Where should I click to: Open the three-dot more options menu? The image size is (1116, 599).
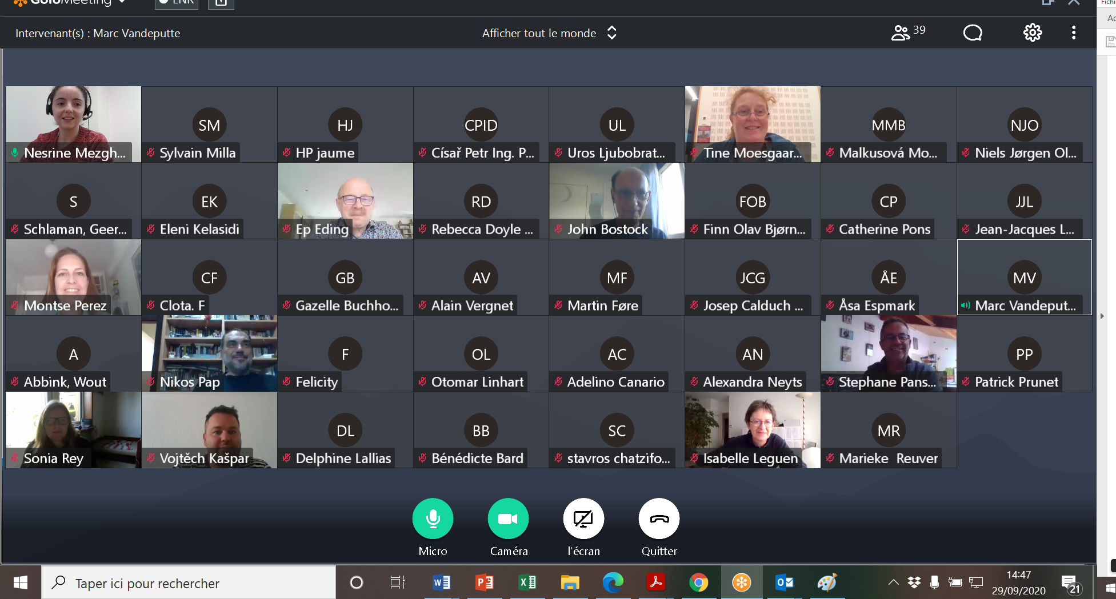pos(1073,33)
